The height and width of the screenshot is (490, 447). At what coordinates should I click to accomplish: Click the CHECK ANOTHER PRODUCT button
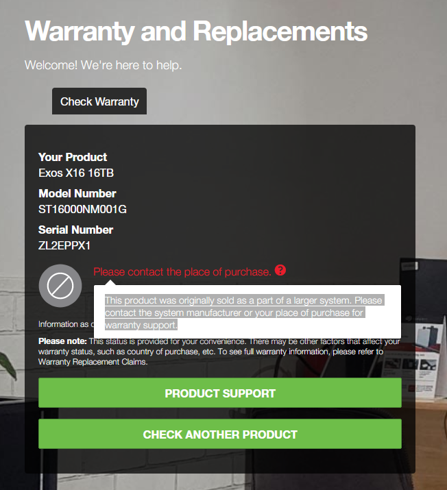click(220, 434)
